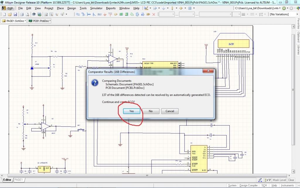The image size is (300, 188).
Task: Click No in Comparator Results dialog
Action: pos(151,111)
